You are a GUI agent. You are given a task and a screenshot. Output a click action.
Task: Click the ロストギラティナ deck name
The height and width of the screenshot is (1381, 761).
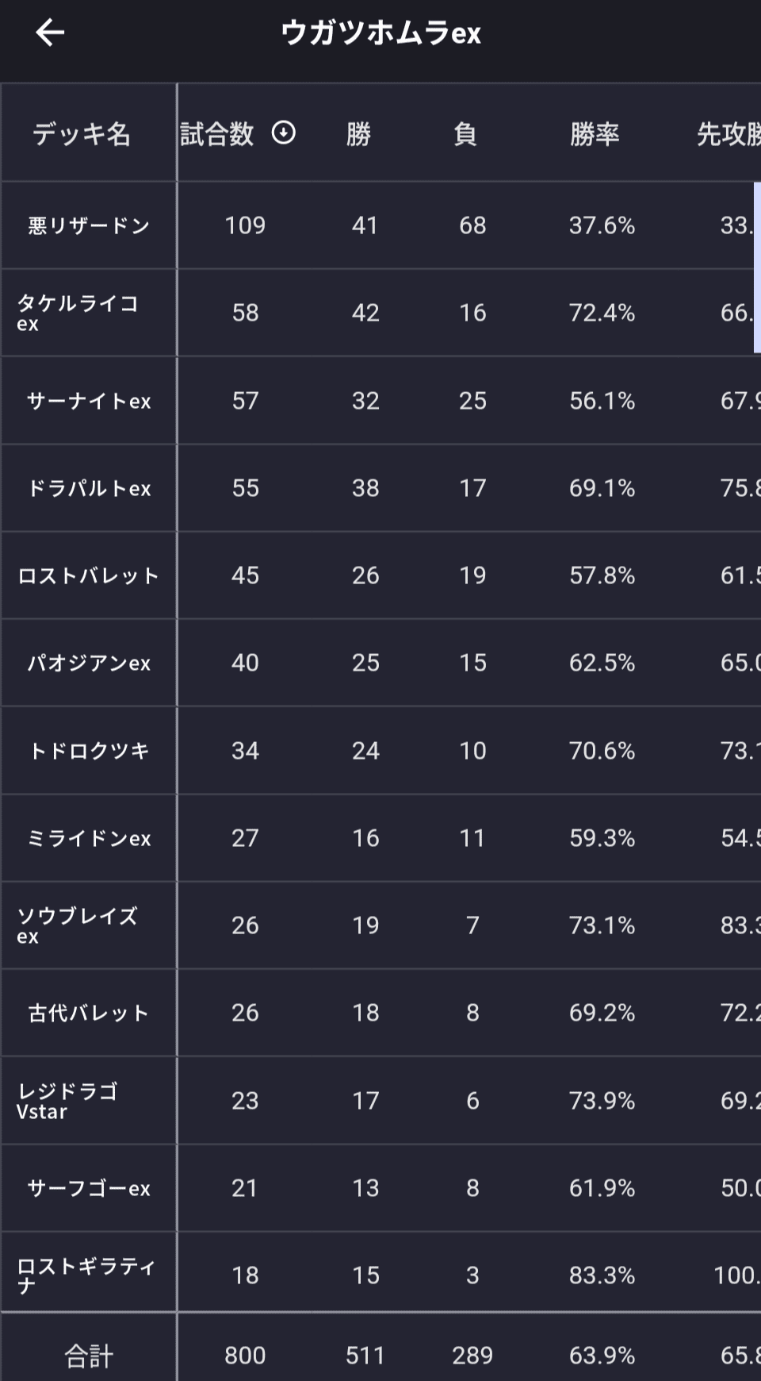86,1275
